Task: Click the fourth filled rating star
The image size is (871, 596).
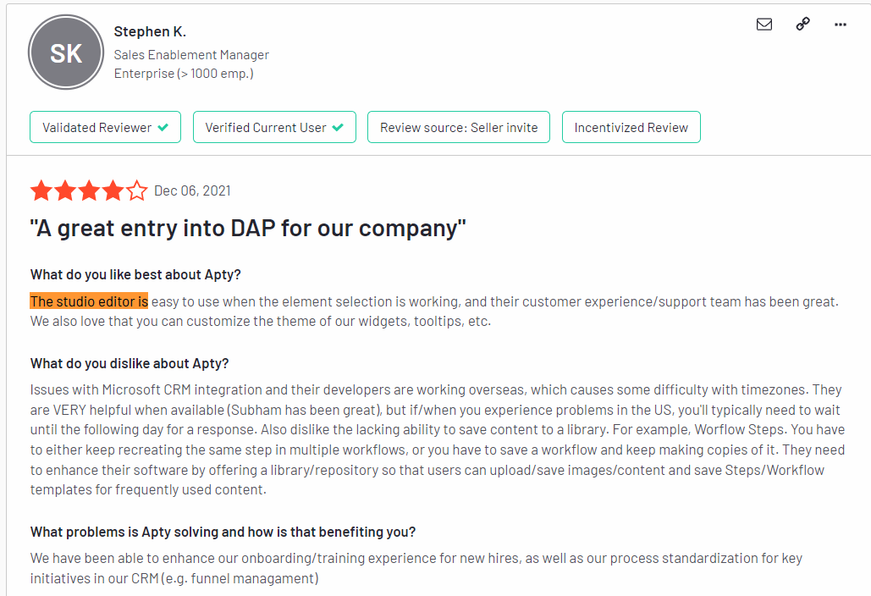Action: 113,190
